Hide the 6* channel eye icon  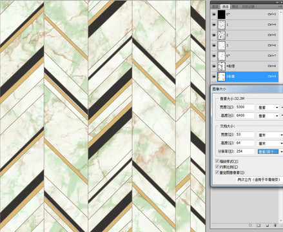point(214,55)
